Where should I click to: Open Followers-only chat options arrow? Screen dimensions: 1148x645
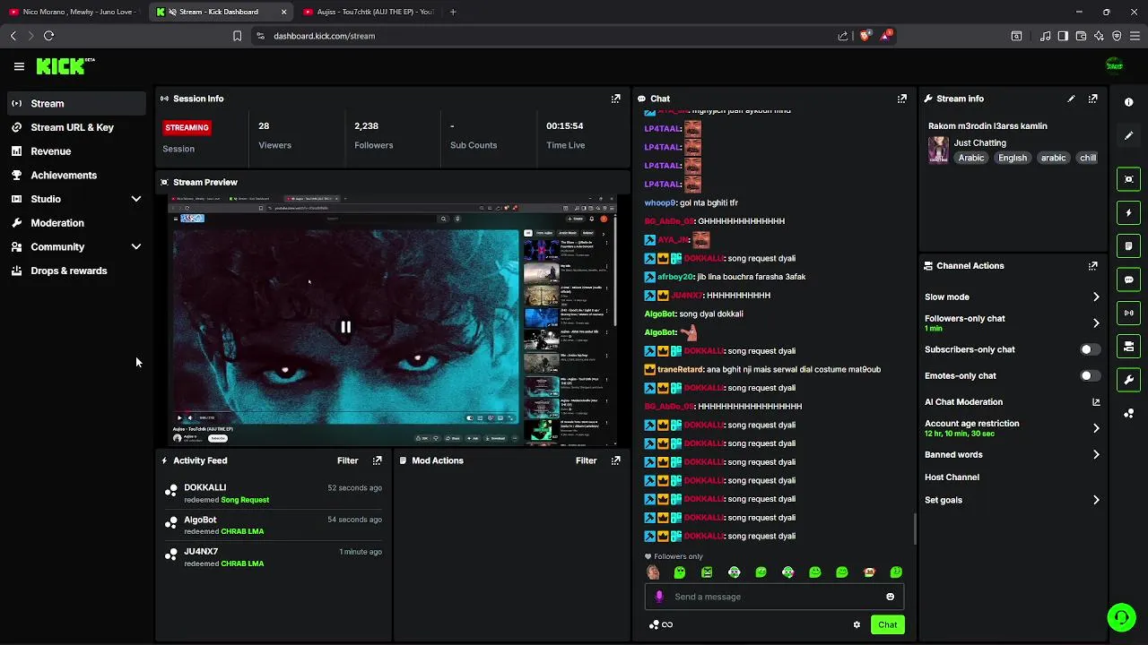coord(1095,322)
